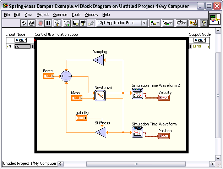223x169 pixels.
Task: Click the Step Into button
Action: [x=76, y=23]
